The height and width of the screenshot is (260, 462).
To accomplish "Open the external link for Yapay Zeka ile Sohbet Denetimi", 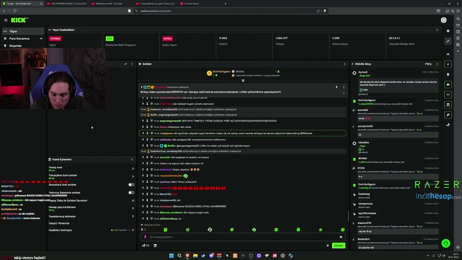I will 133,200.
